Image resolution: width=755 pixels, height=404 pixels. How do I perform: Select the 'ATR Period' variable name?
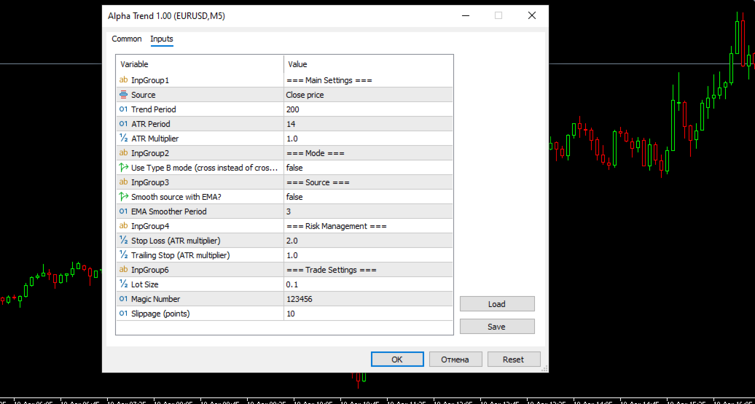pyautogui.click(x=150, y=124)
